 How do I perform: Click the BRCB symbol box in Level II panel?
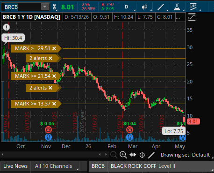98,166
